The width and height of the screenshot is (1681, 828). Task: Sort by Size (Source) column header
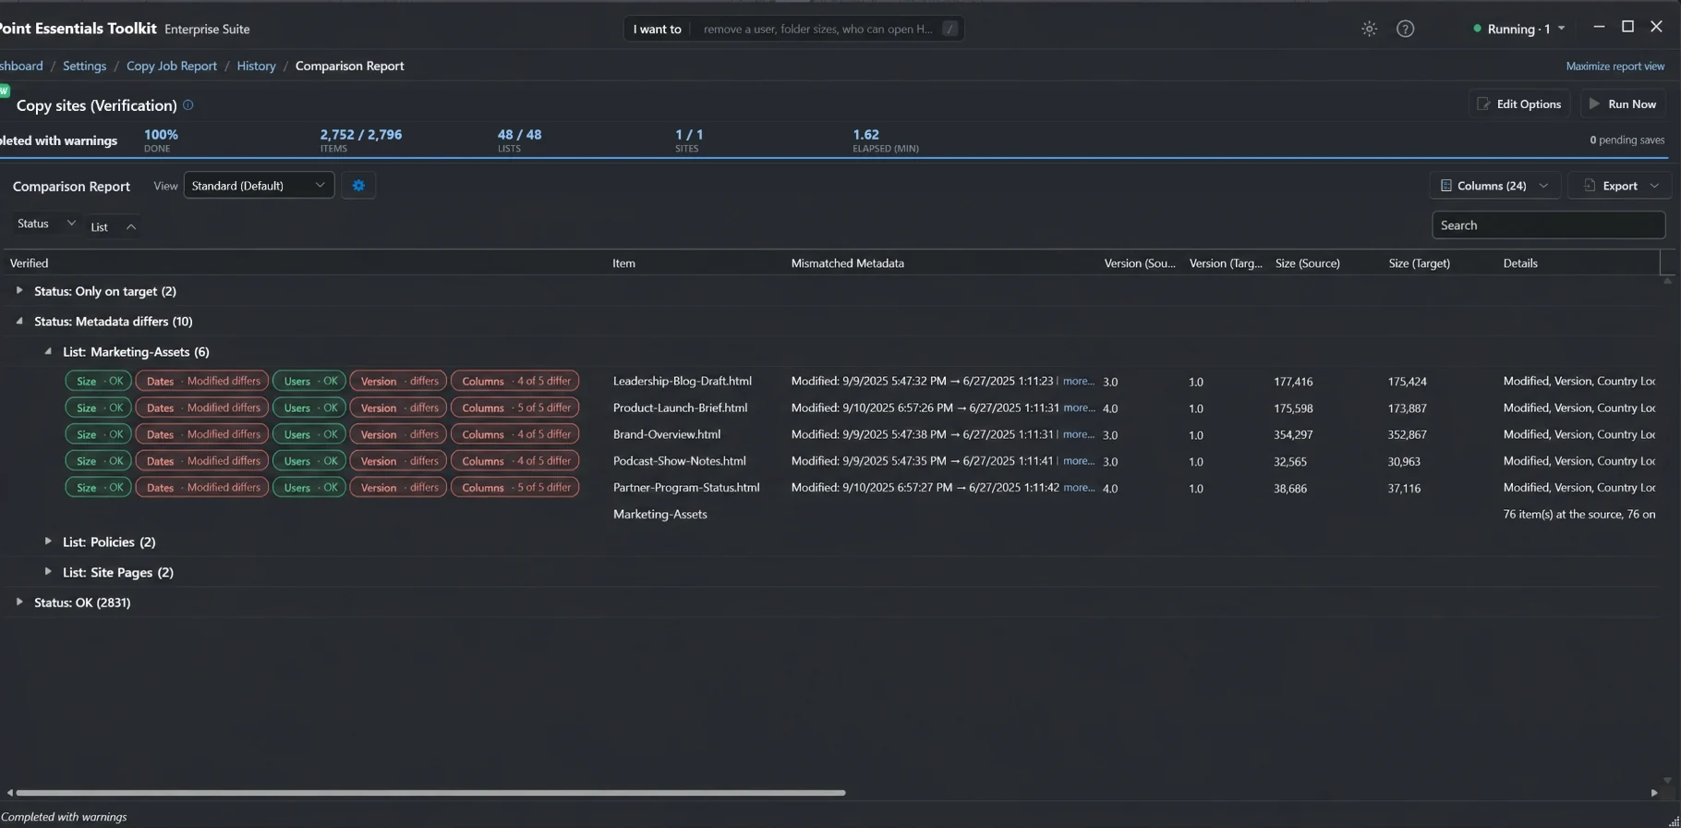(x=1307, y=263)
